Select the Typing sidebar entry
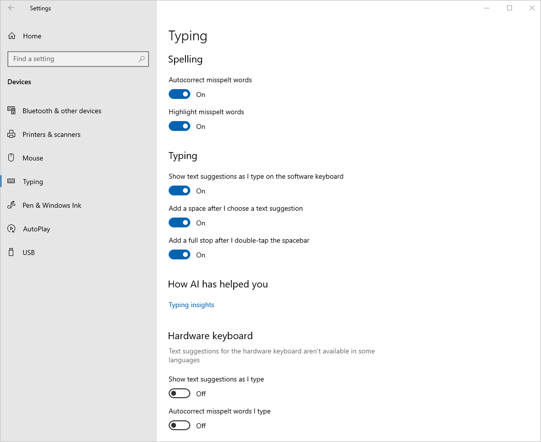The width and height of the screenshot is (541, 442). click(78, 182)
